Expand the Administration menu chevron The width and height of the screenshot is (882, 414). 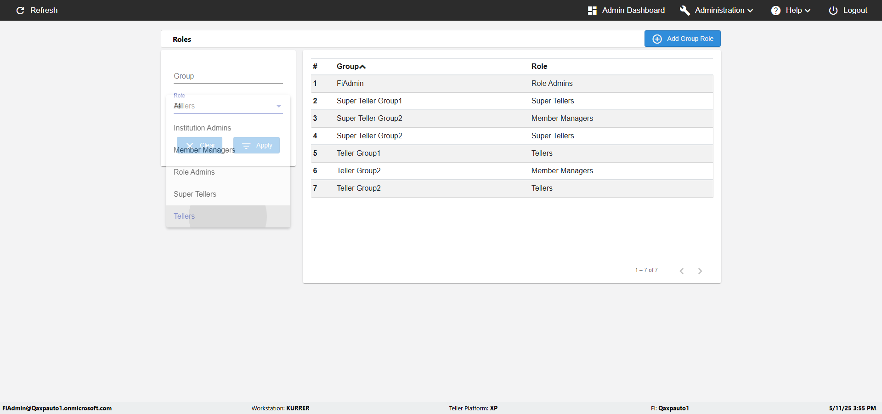750,11
